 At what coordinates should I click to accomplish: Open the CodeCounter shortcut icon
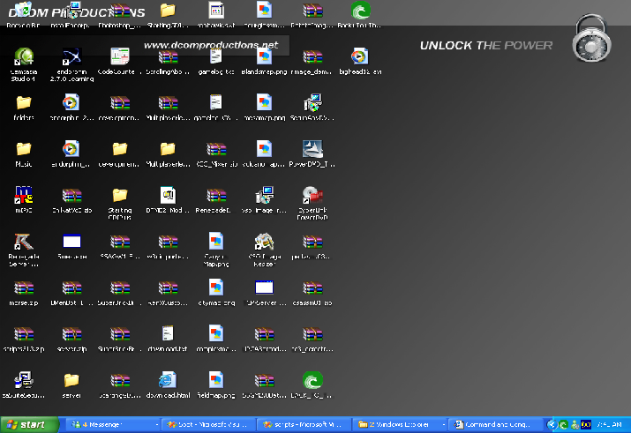coord(119,57)
